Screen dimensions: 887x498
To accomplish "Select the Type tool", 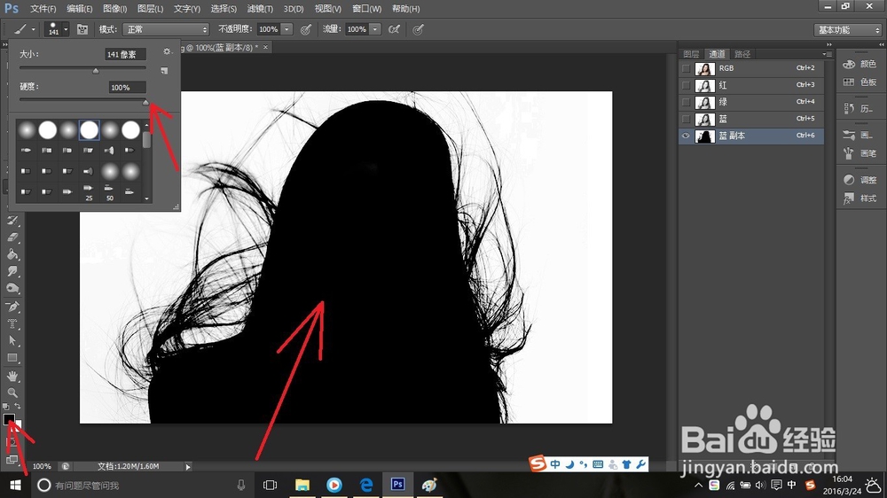I will (x=12, y=324).
